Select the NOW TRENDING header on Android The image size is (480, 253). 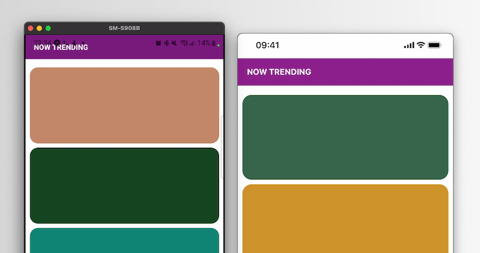61,47
